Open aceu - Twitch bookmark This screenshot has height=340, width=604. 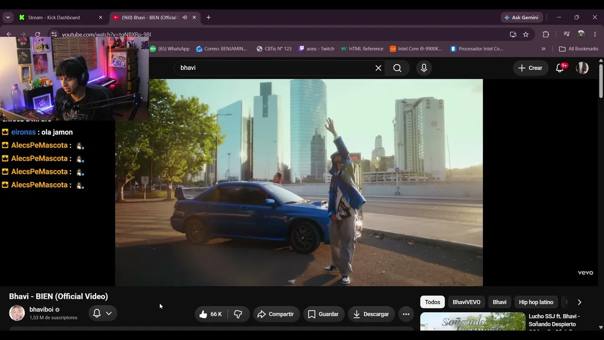316,49
